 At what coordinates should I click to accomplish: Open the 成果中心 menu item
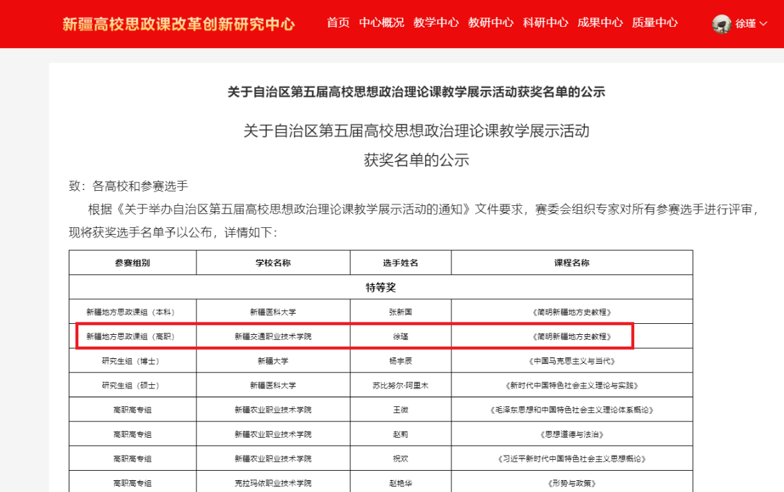(x=600, y=23)
